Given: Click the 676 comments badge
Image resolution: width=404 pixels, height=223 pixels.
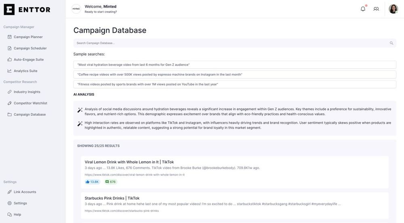Looking at the screenshot, I should pos(111,182).
